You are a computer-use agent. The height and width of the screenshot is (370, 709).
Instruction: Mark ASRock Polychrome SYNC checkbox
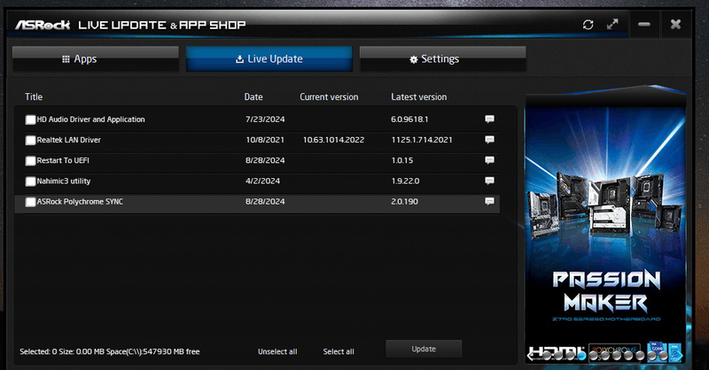point(30,202)
